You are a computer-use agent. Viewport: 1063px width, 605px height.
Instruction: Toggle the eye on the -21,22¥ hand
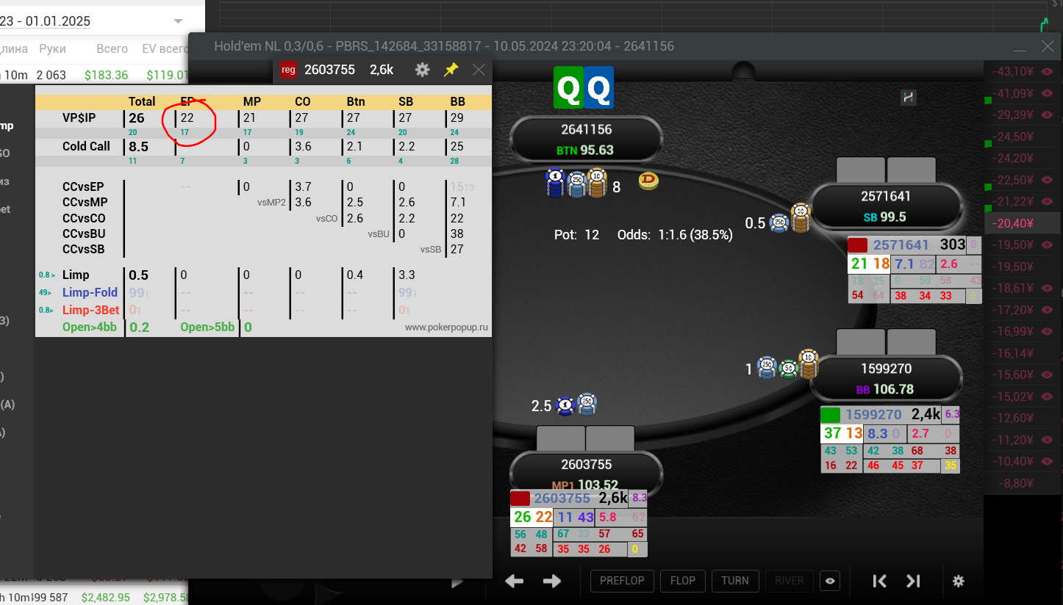point(1048,201)
